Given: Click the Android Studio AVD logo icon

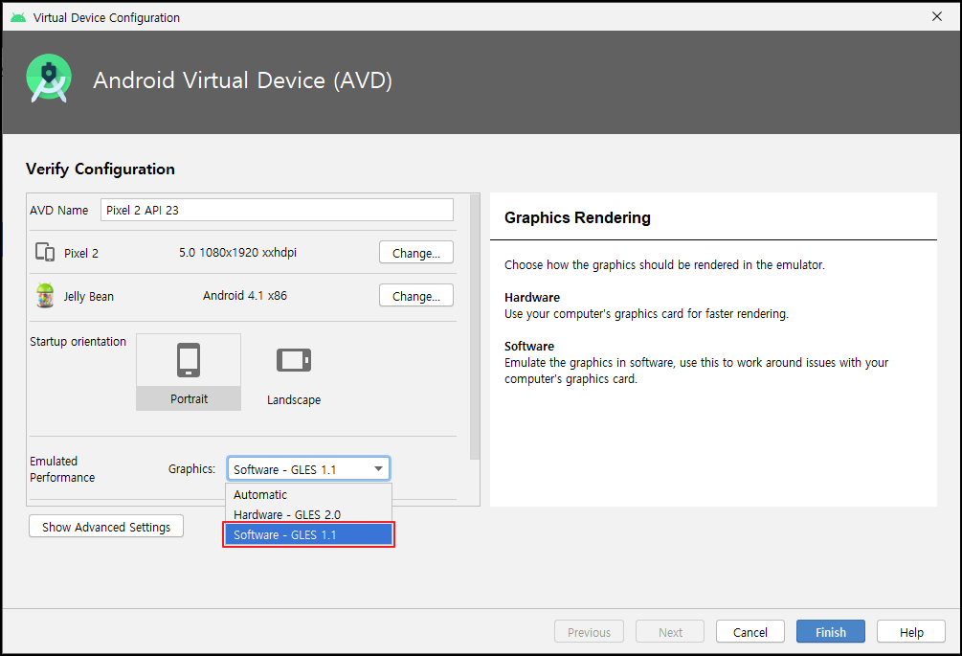Looking at the screenshot, I should 49,79.
